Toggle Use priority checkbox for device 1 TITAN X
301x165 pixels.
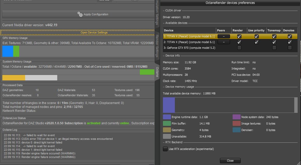click(256, 36)
